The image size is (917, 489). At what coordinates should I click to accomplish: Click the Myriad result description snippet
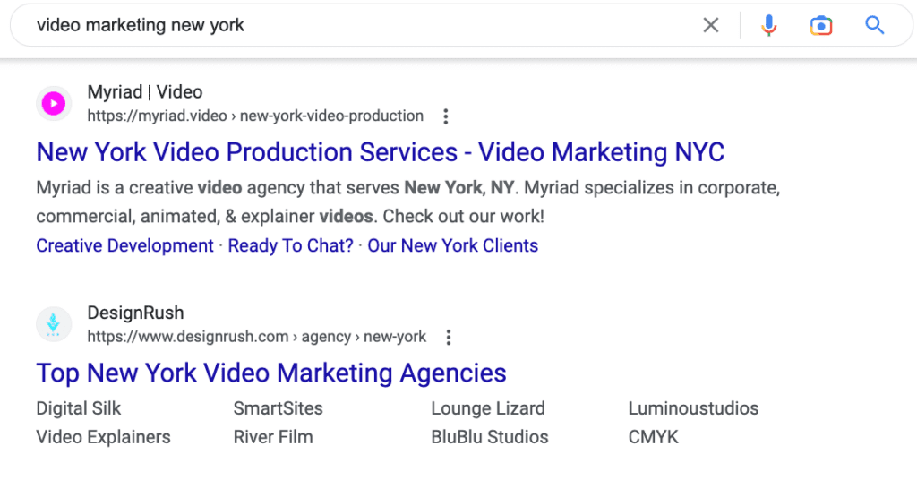pos(408,202)
